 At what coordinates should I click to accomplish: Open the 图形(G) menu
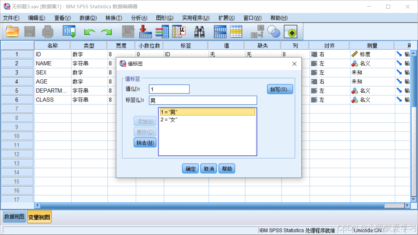click(x=165, y=18)
